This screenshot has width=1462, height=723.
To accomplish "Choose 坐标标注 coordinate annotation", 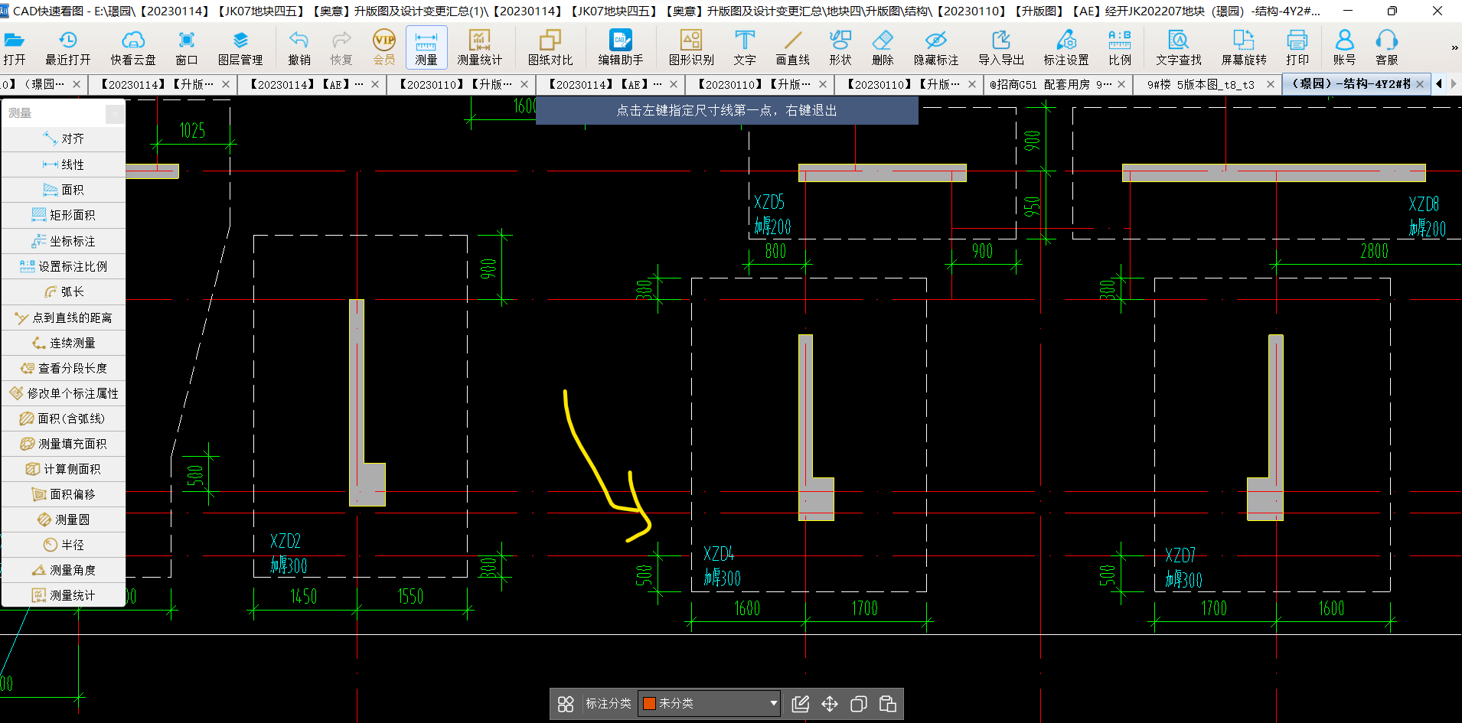I will [64, 241].
